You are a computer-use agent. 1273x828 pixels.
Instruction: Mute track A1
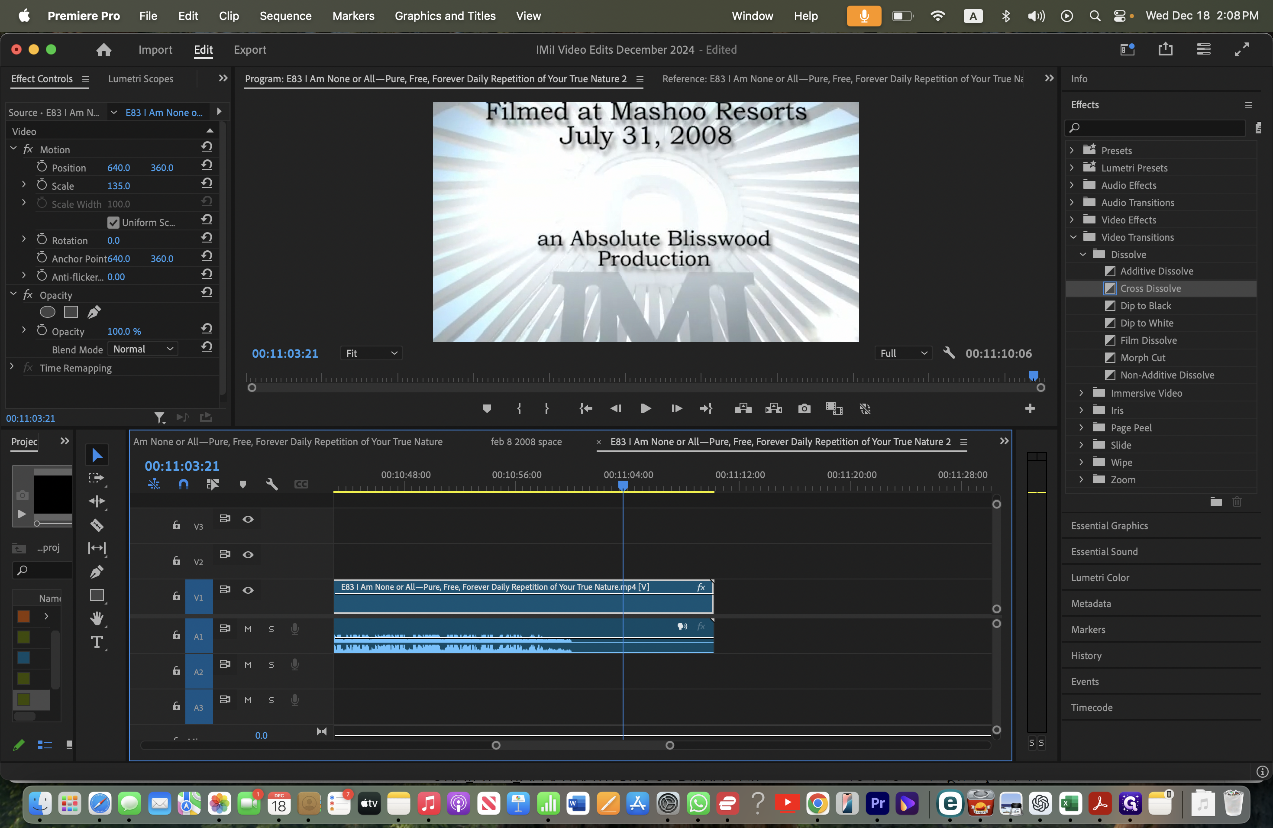pos(248,629)
